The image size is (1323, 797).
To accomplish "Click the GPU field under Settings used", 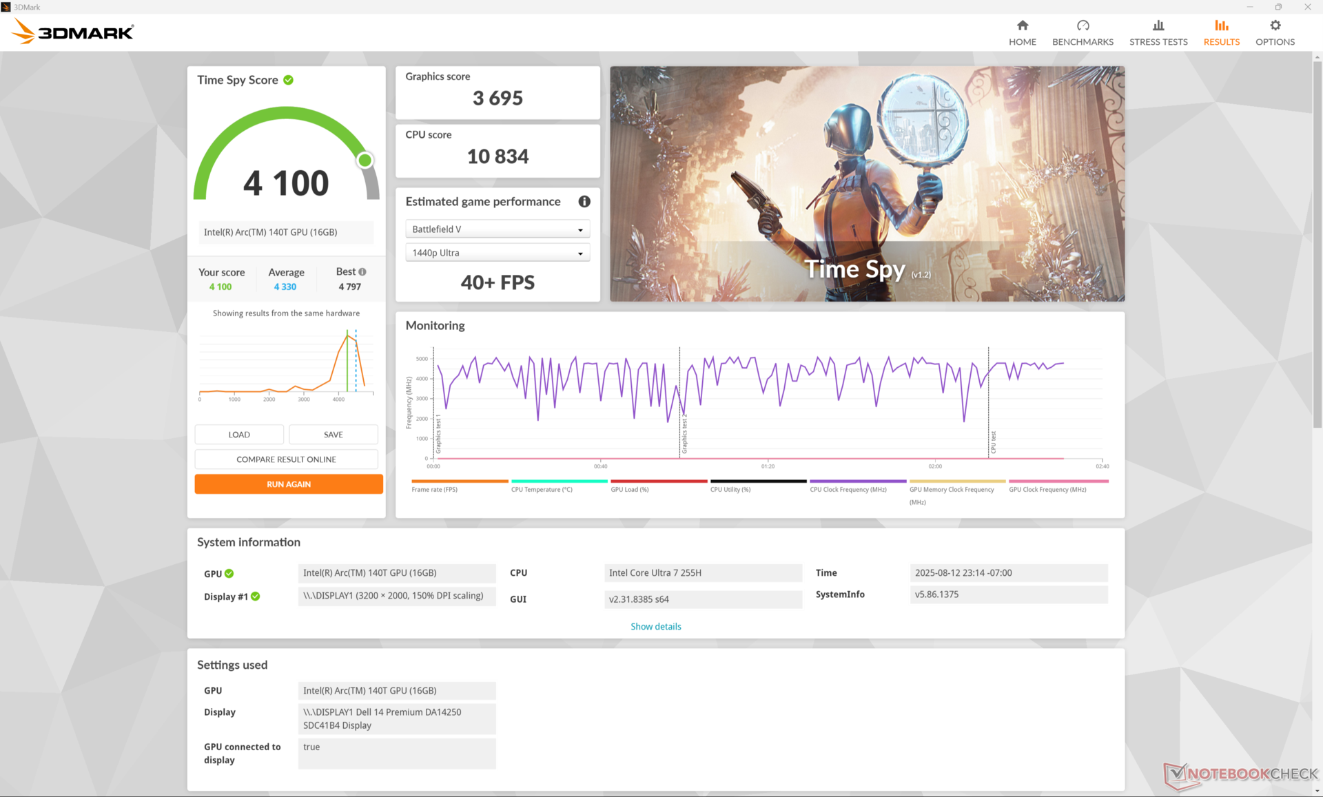I will tap(397, 691).
